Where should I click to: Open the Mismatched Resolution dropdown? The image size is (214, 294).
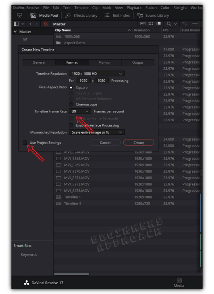click(x=97, y=132)
